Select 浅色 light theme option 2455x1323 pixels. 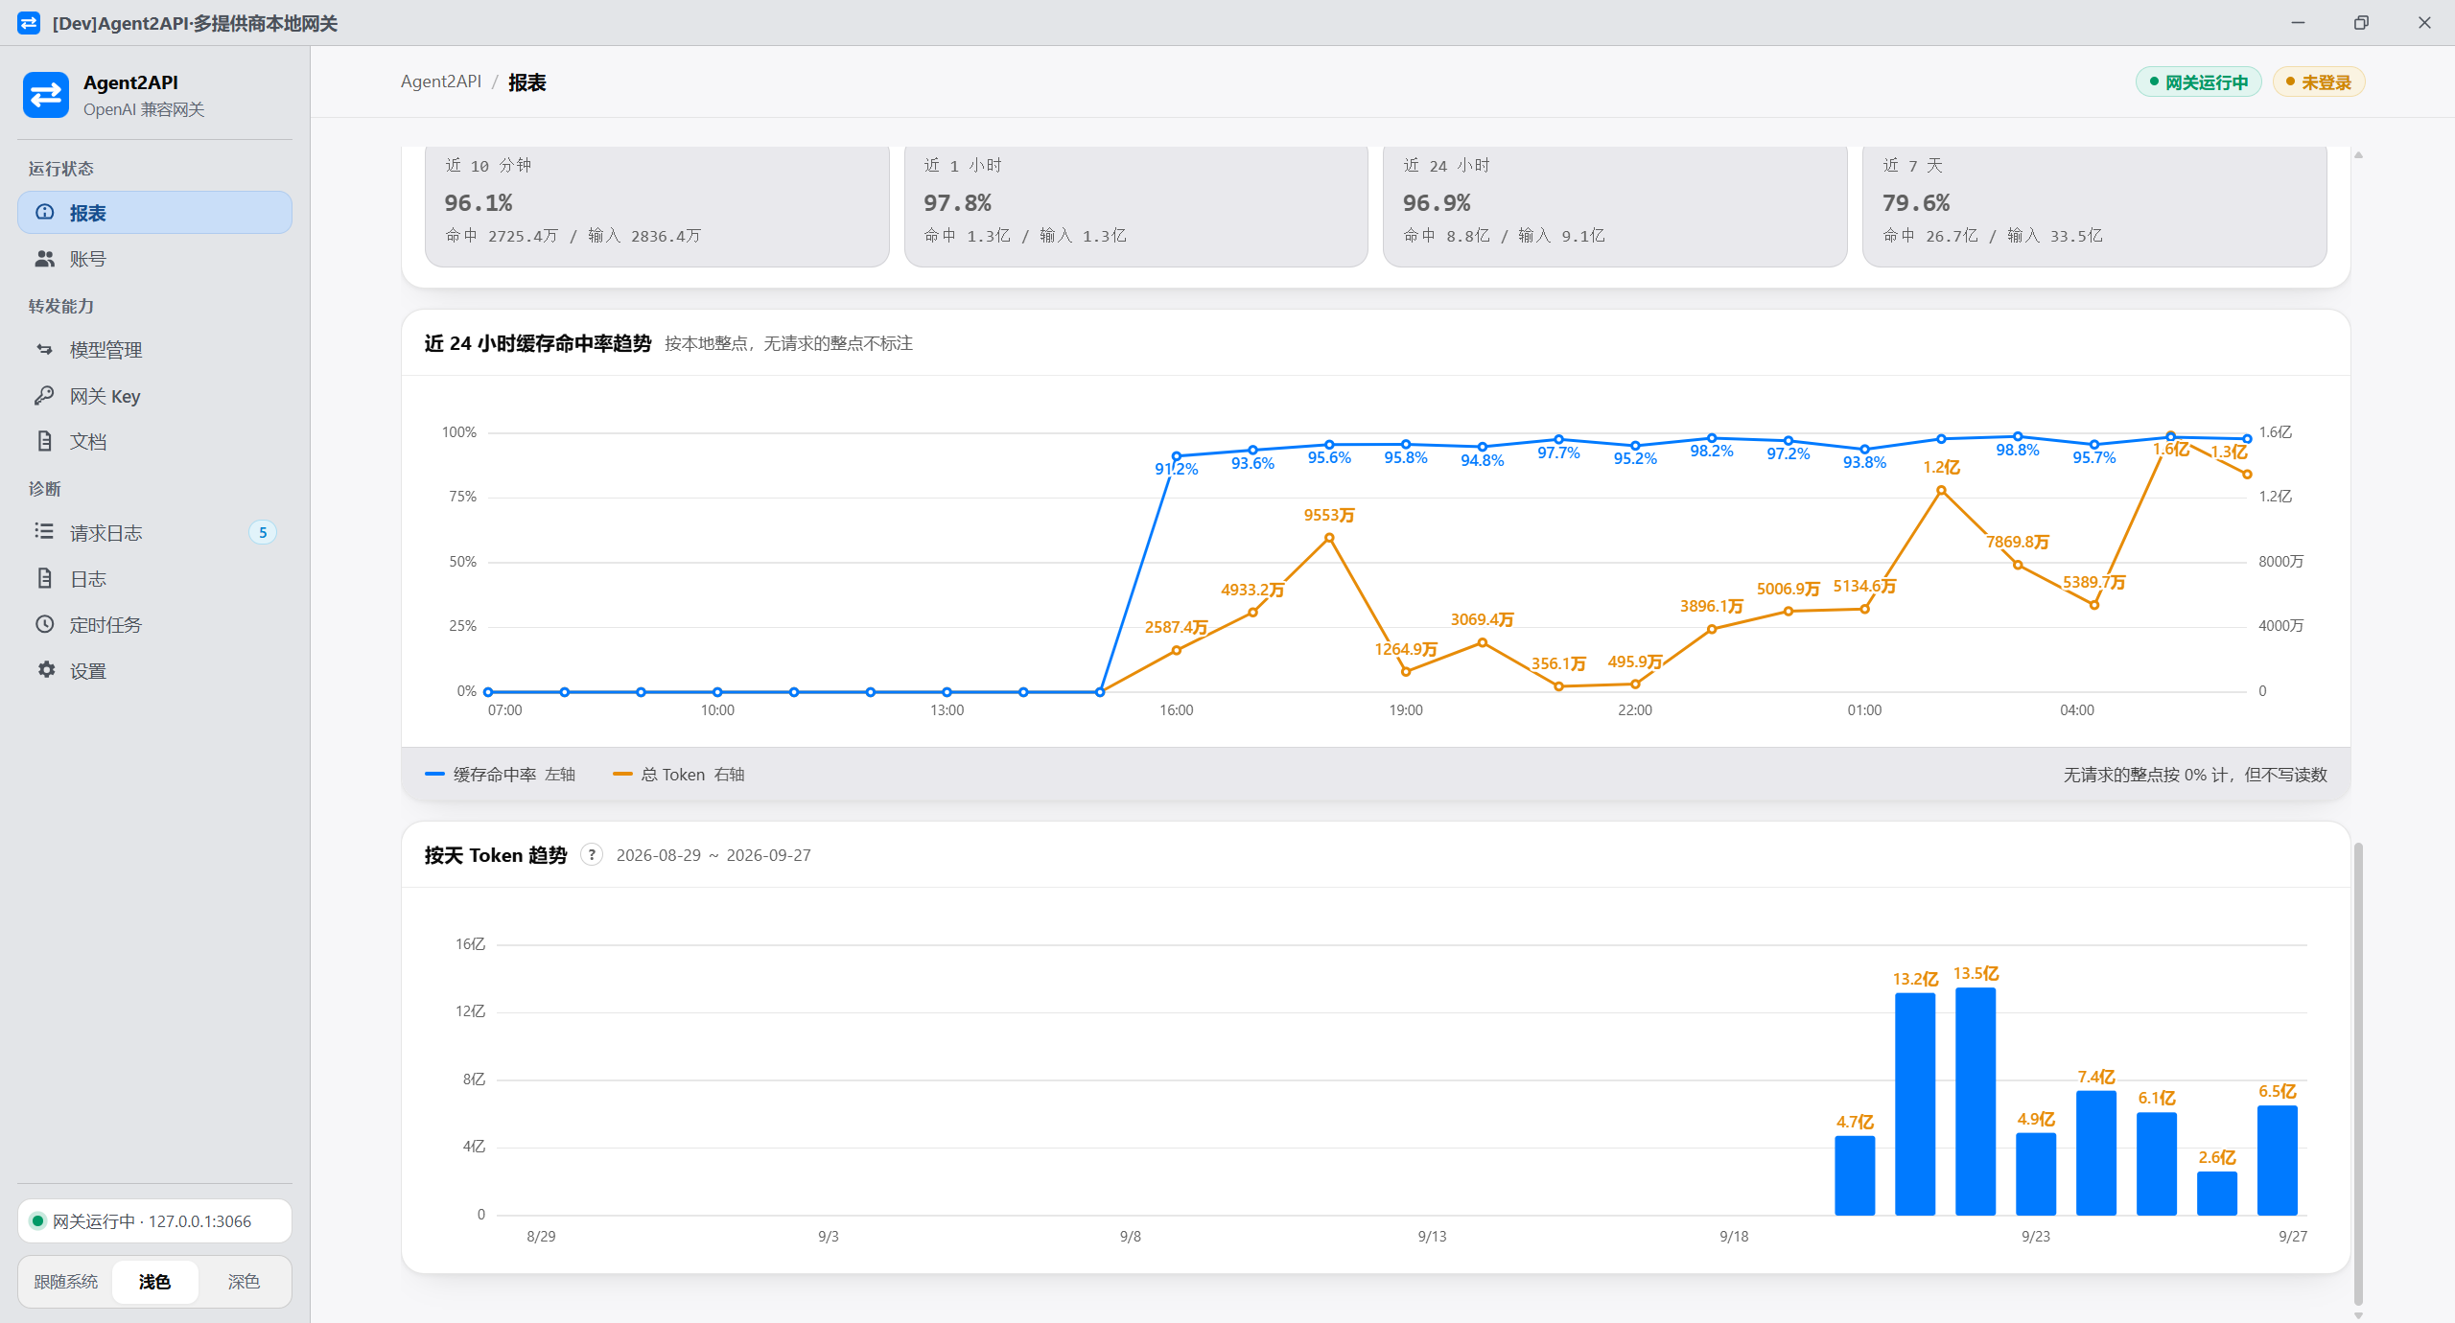[x=154, y=1282]
